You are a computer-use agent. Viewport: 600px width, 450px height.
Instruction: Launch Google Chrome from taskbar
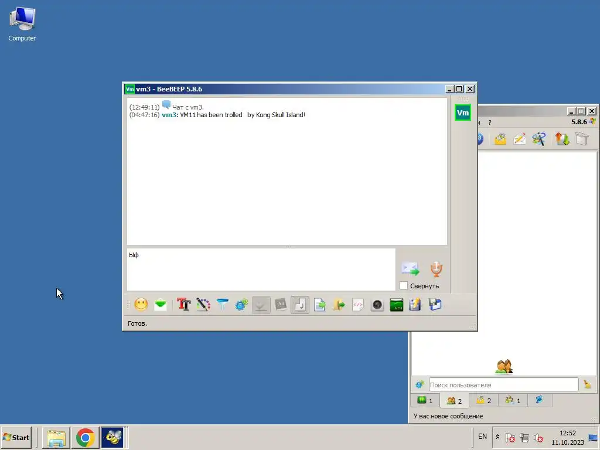(x=85, y=438)
